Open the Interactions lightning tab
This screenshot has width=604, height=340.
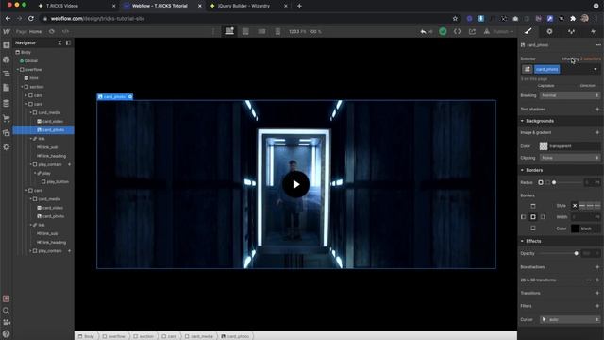pyautogui.click(x=594, y=31)
